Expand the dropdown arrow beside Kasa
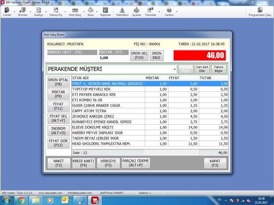 point(96,12)
